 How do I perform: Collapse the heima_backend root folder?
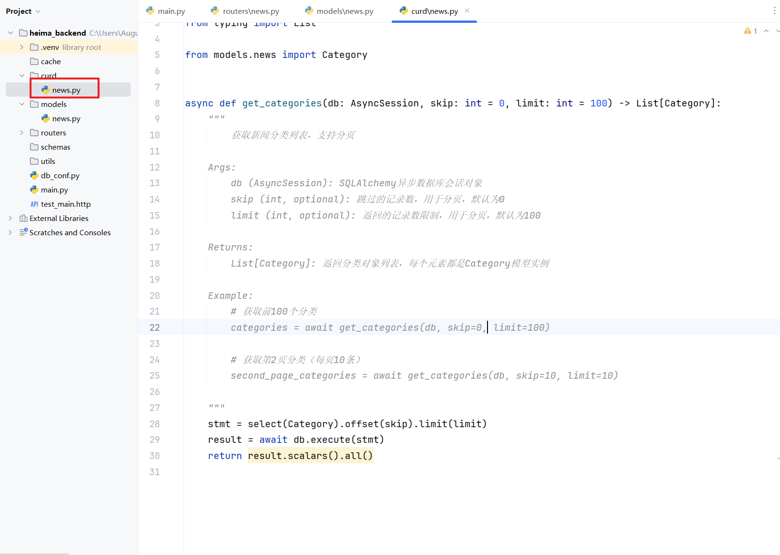pos(10,33)
